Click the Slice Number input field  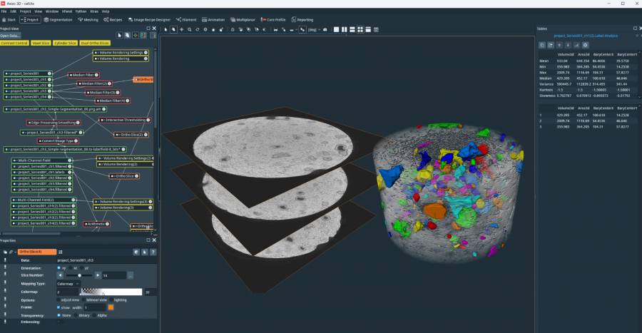[113, 275]
